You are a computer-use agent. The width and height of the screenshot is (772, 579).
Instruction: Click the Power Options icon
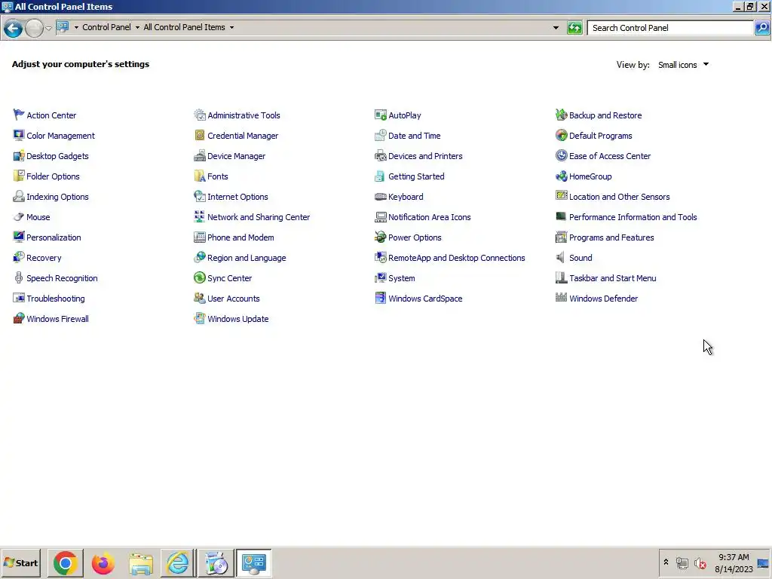[x=380, y=237]
